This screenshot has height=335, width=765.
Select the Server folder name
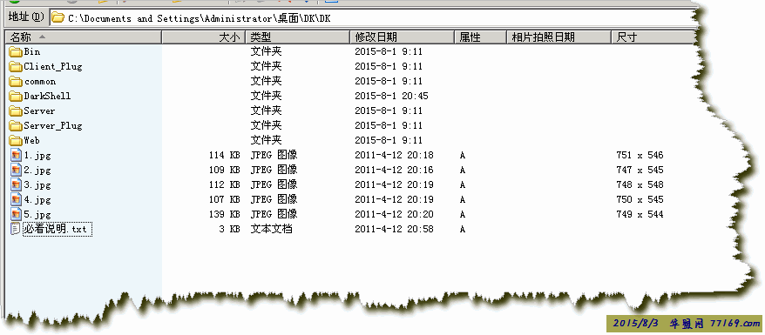pos(39,111)
